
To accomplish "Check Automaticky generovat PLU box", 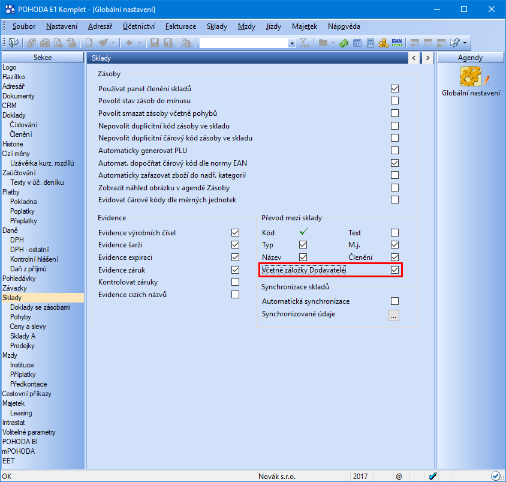I will [x=394, y=151].
